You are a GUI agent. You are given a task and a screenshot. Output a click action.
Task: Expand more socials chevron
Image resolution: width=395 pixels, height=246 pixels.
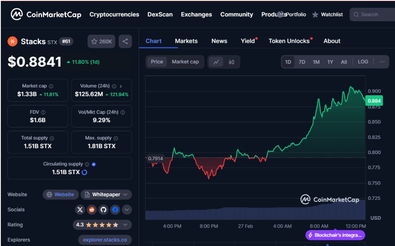[x=127, y=210]
